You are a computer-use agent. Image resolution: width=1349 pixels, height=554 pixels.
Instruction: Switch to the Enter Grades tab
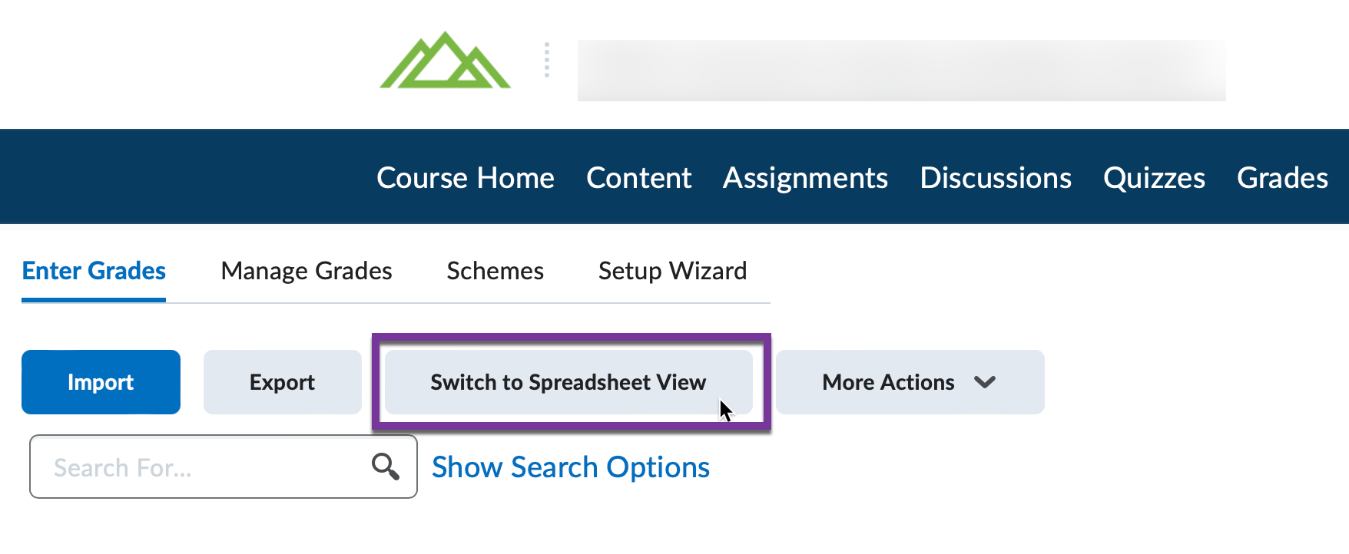(x=94, y=270)
